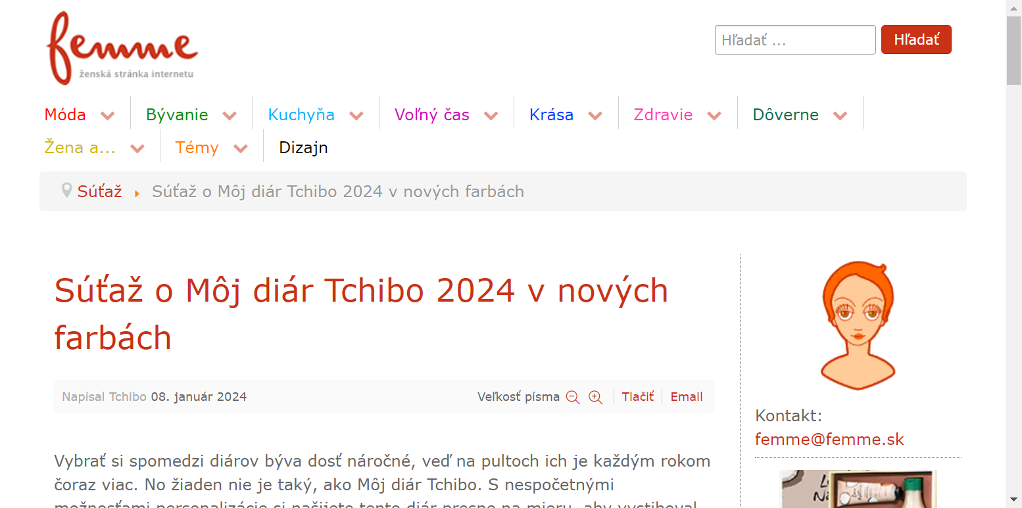Open the Zdravie menu item
The width and height of the screenshot is (1022, 508).
pyautogui.click(x=663, y=114)
